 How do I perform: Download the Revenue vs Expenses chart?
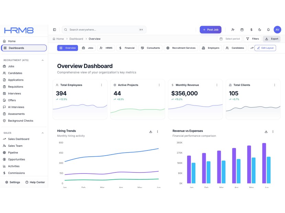[266, 132]
